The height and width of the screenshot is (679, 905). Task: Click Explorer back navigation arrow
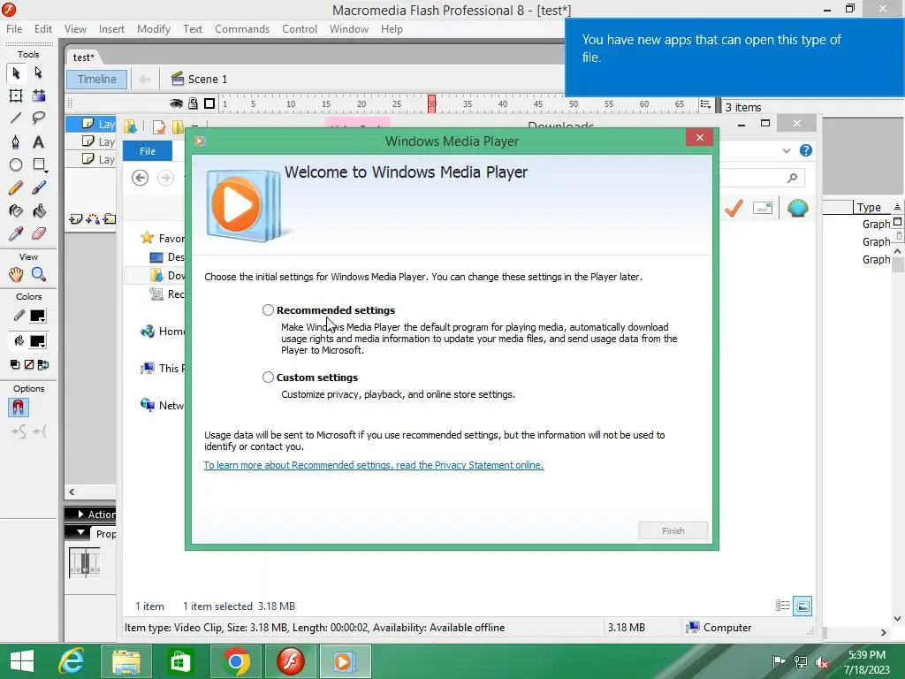[x=140, y=178]
